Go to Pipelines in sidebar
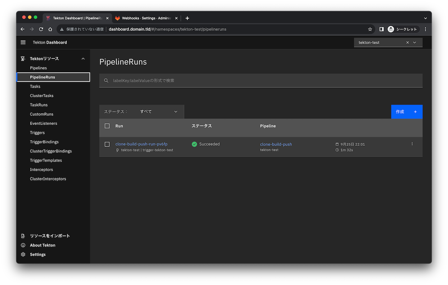This screenshot has width=448, height=285. tap(38, 68)
